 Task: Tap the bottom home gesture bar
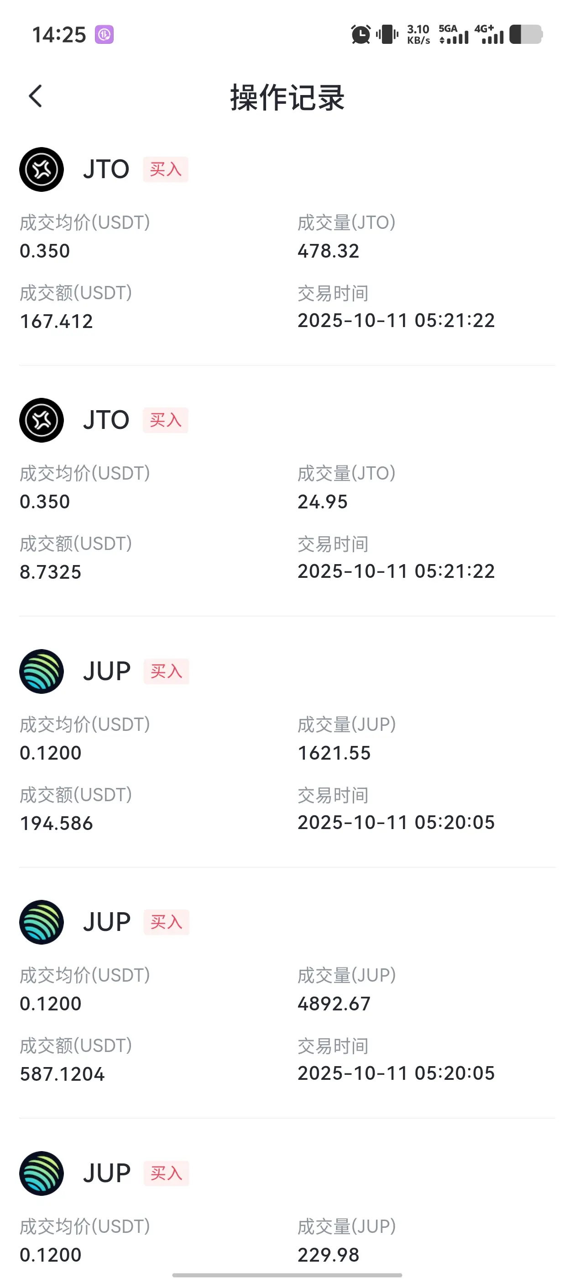[287, 1274]
